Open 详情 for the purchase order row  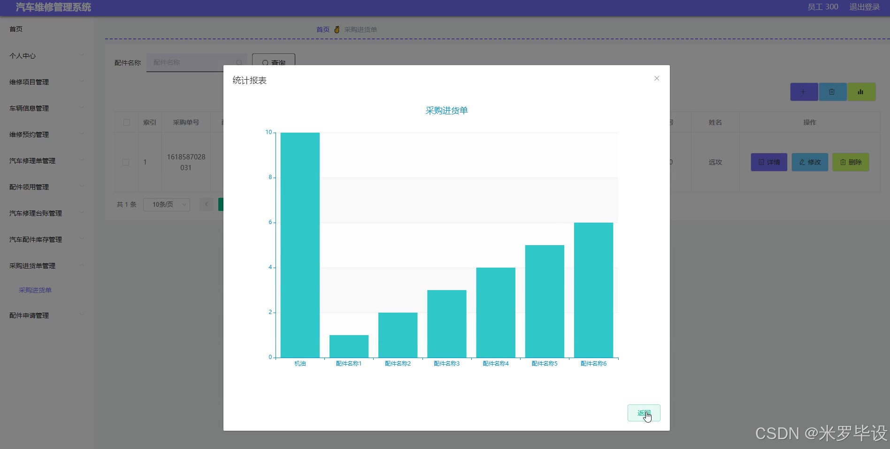pos(769,162)
